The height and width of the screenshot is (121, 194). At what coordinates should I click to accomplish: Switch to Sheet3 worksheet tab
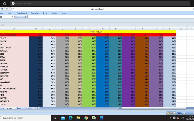[x=29, y=108]
